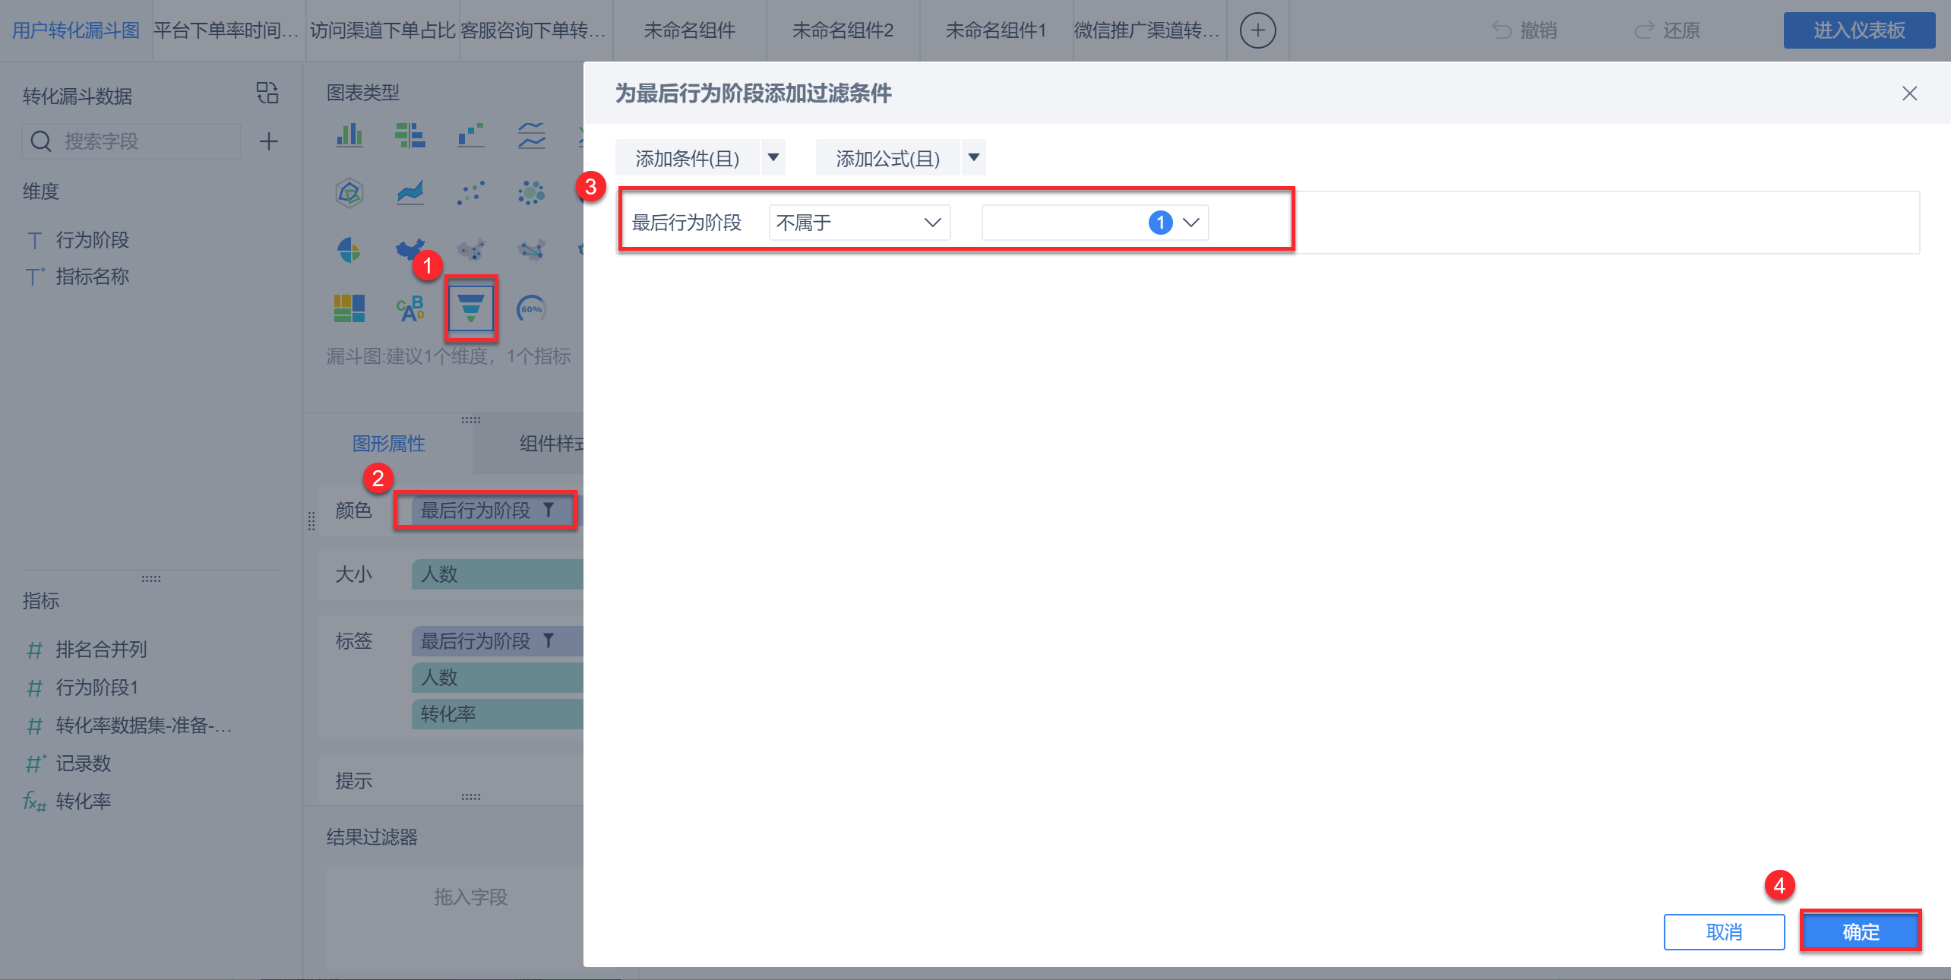Click filter icon on 颜色 最后行为阶段 field

(x=549, y=510)
